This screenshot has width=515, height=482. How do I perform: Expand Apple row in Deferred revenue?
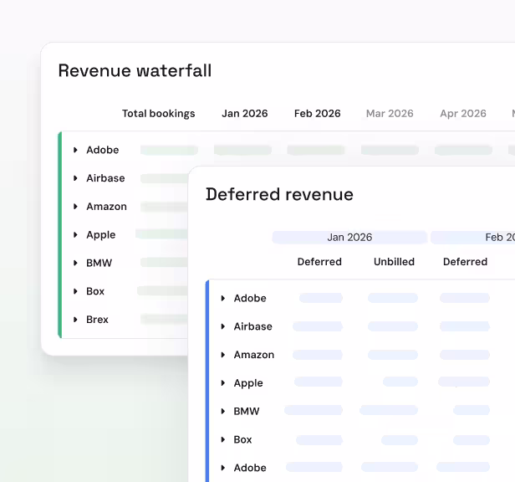pos(223,383)
